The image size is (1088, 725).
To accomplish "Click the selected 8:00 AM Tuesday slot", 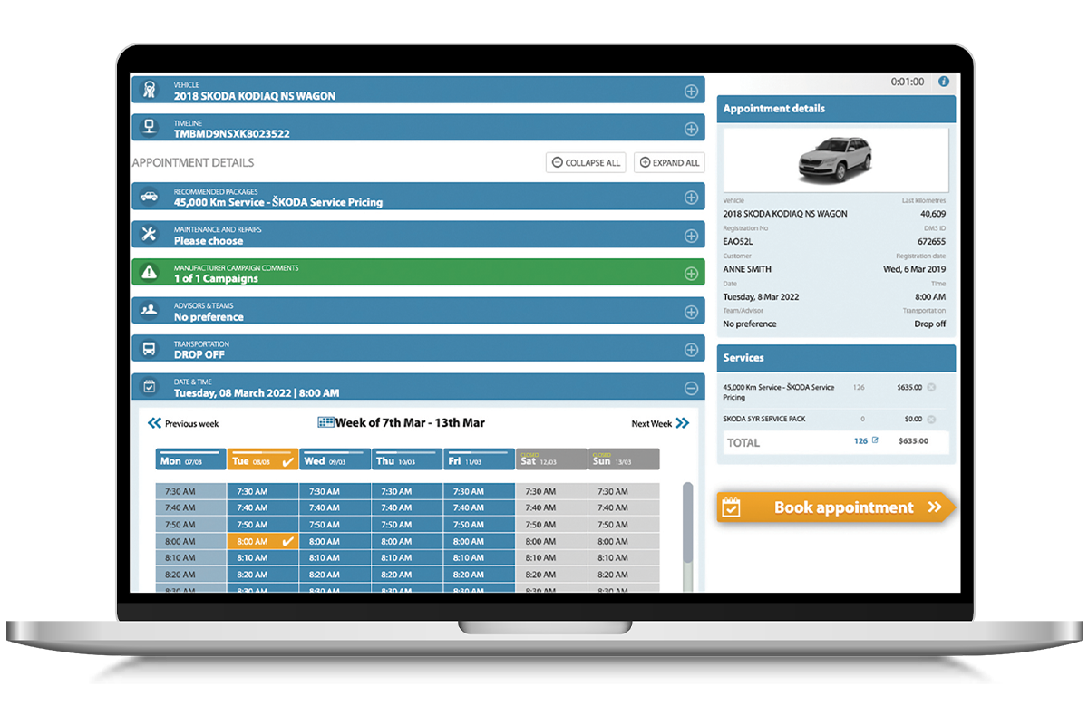I will pos(263,541).
